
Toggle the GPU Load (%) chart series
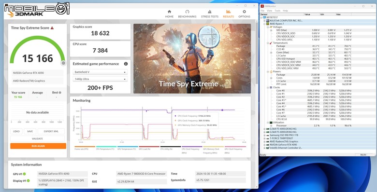pos(149,148)
